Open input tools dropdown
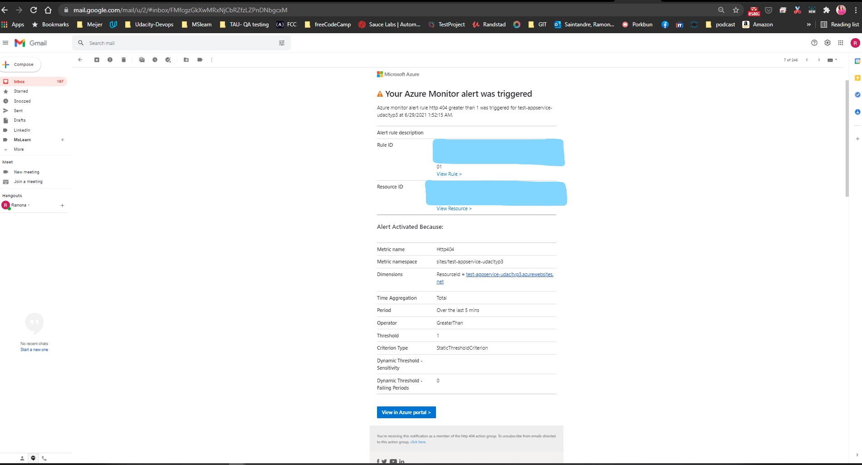 click(x=833, y=60)
